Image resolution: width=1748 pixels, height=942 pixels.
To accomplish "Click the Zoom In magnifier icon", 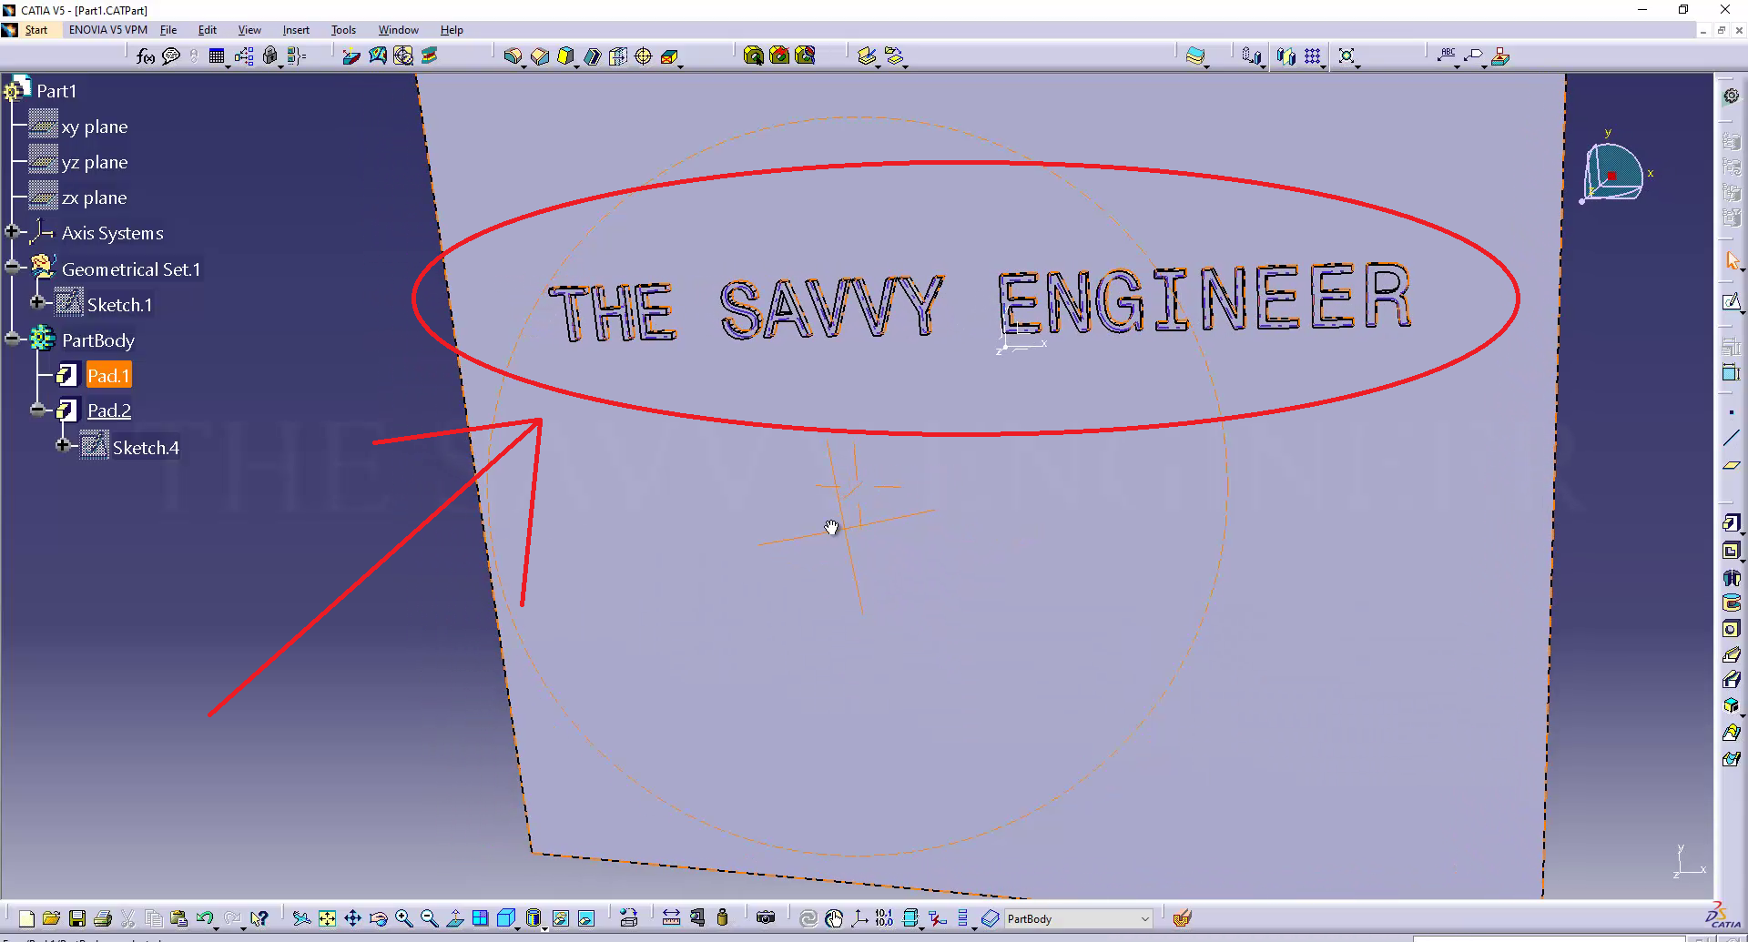I will pos(404,918).
